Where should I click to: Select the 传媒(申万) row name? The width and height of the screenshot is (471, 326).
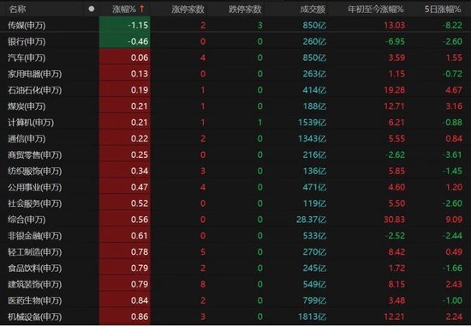27,25
